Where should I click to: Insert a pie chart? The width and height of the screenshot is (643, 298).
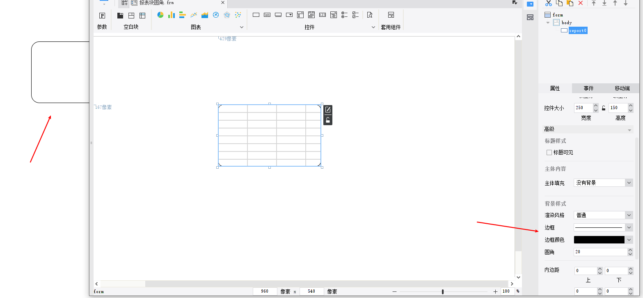(x=160, y=15)
